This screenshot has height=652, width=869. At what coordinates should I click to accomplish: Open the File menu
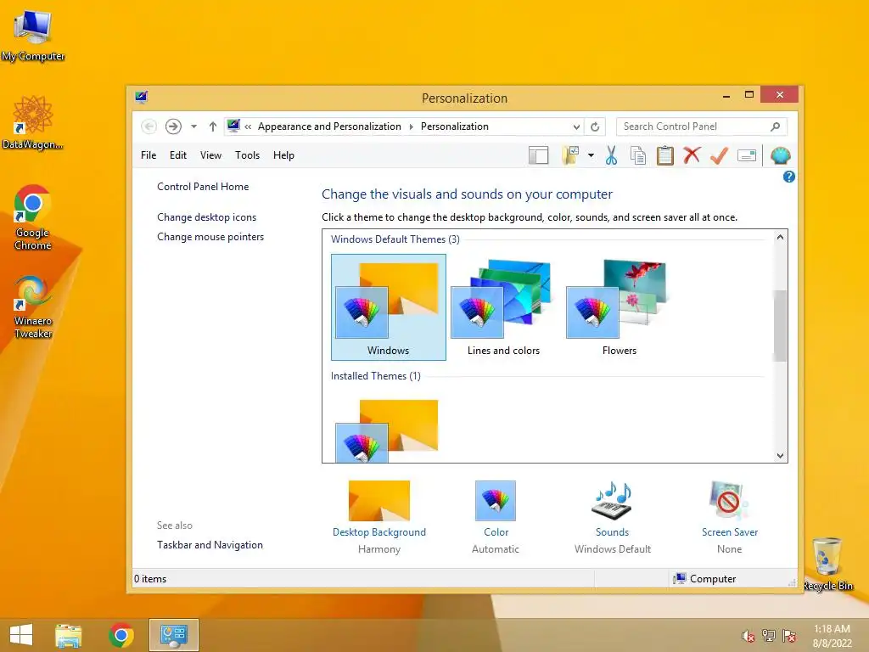coord(149,155)
